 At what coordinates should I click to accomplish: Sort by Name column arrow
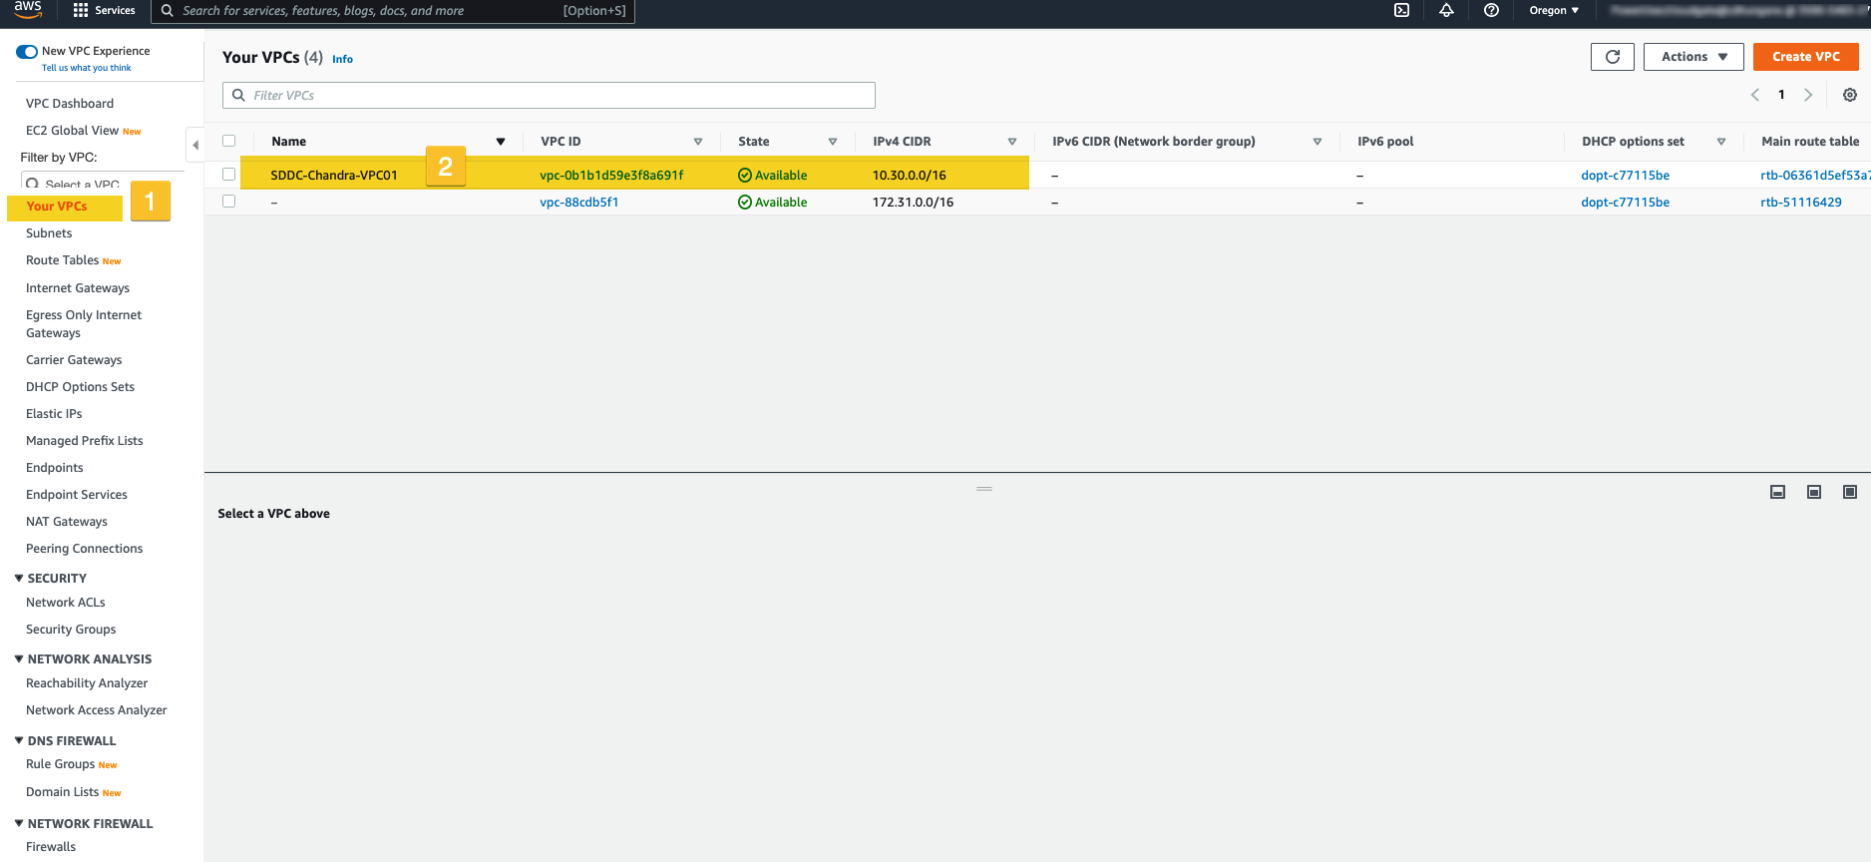coord(501,142)
